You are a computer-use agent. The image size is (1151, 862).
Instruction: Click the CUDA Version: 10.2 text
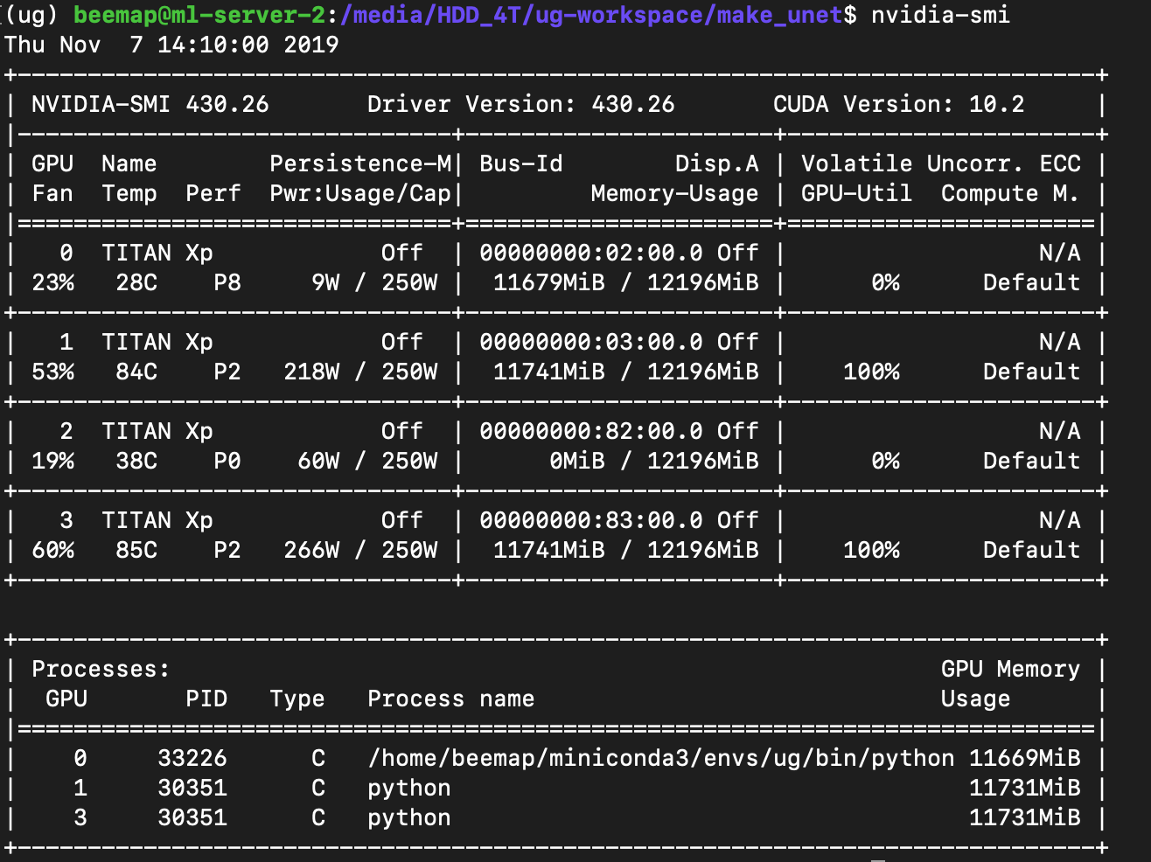pyautogui.click(x=899, y=104)
